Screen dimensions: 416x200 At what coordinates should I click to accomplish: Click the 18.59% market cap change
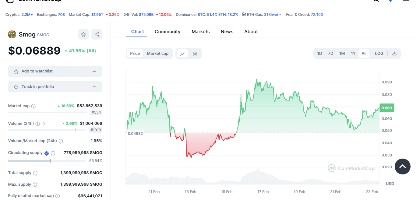66,106
